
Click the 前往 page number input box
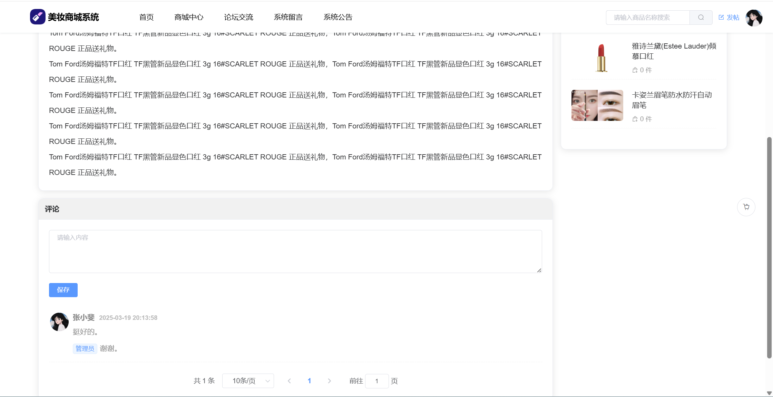pos(377,381)
